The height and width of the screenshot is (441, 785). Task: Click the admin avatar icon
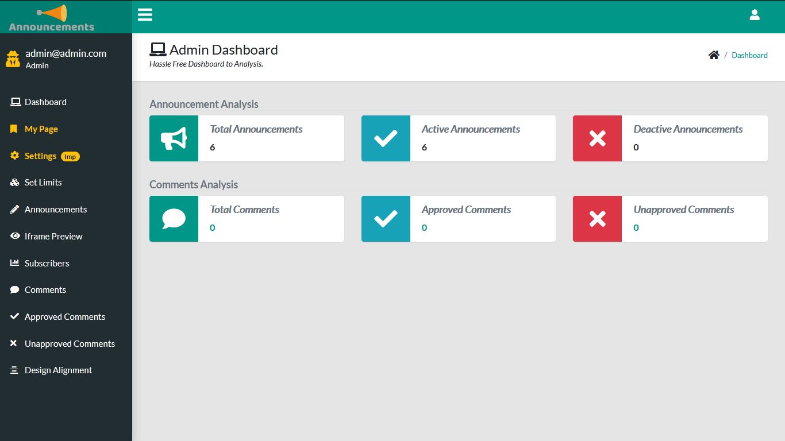coord(13,59)
